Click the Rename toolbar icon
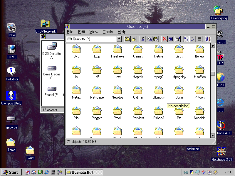Screen dimensions: 235x176 (x=171, y=39)
